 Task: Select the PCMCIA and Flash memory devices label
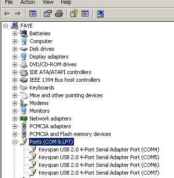click(x=70, y=134)
